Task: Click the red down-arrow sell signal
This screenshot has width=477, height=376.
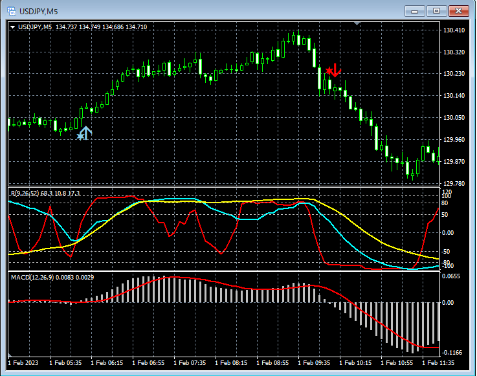Action: (x=336, y=70)
